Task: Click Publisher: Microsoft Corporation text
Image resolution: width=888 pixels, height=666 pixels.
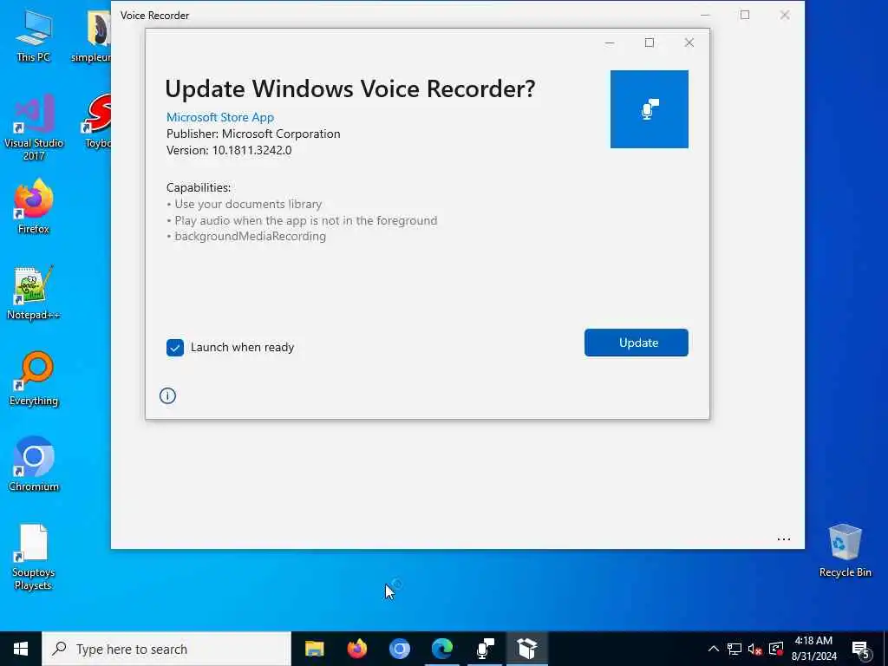Action: [253, 134]
